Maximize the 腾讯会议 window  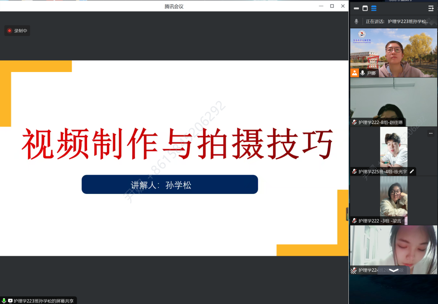[x=332, y=6]
